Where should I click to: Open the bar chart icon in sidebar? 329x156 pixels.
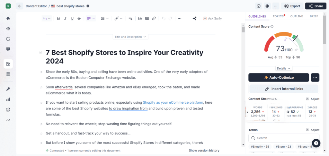(x=8, y=100)
